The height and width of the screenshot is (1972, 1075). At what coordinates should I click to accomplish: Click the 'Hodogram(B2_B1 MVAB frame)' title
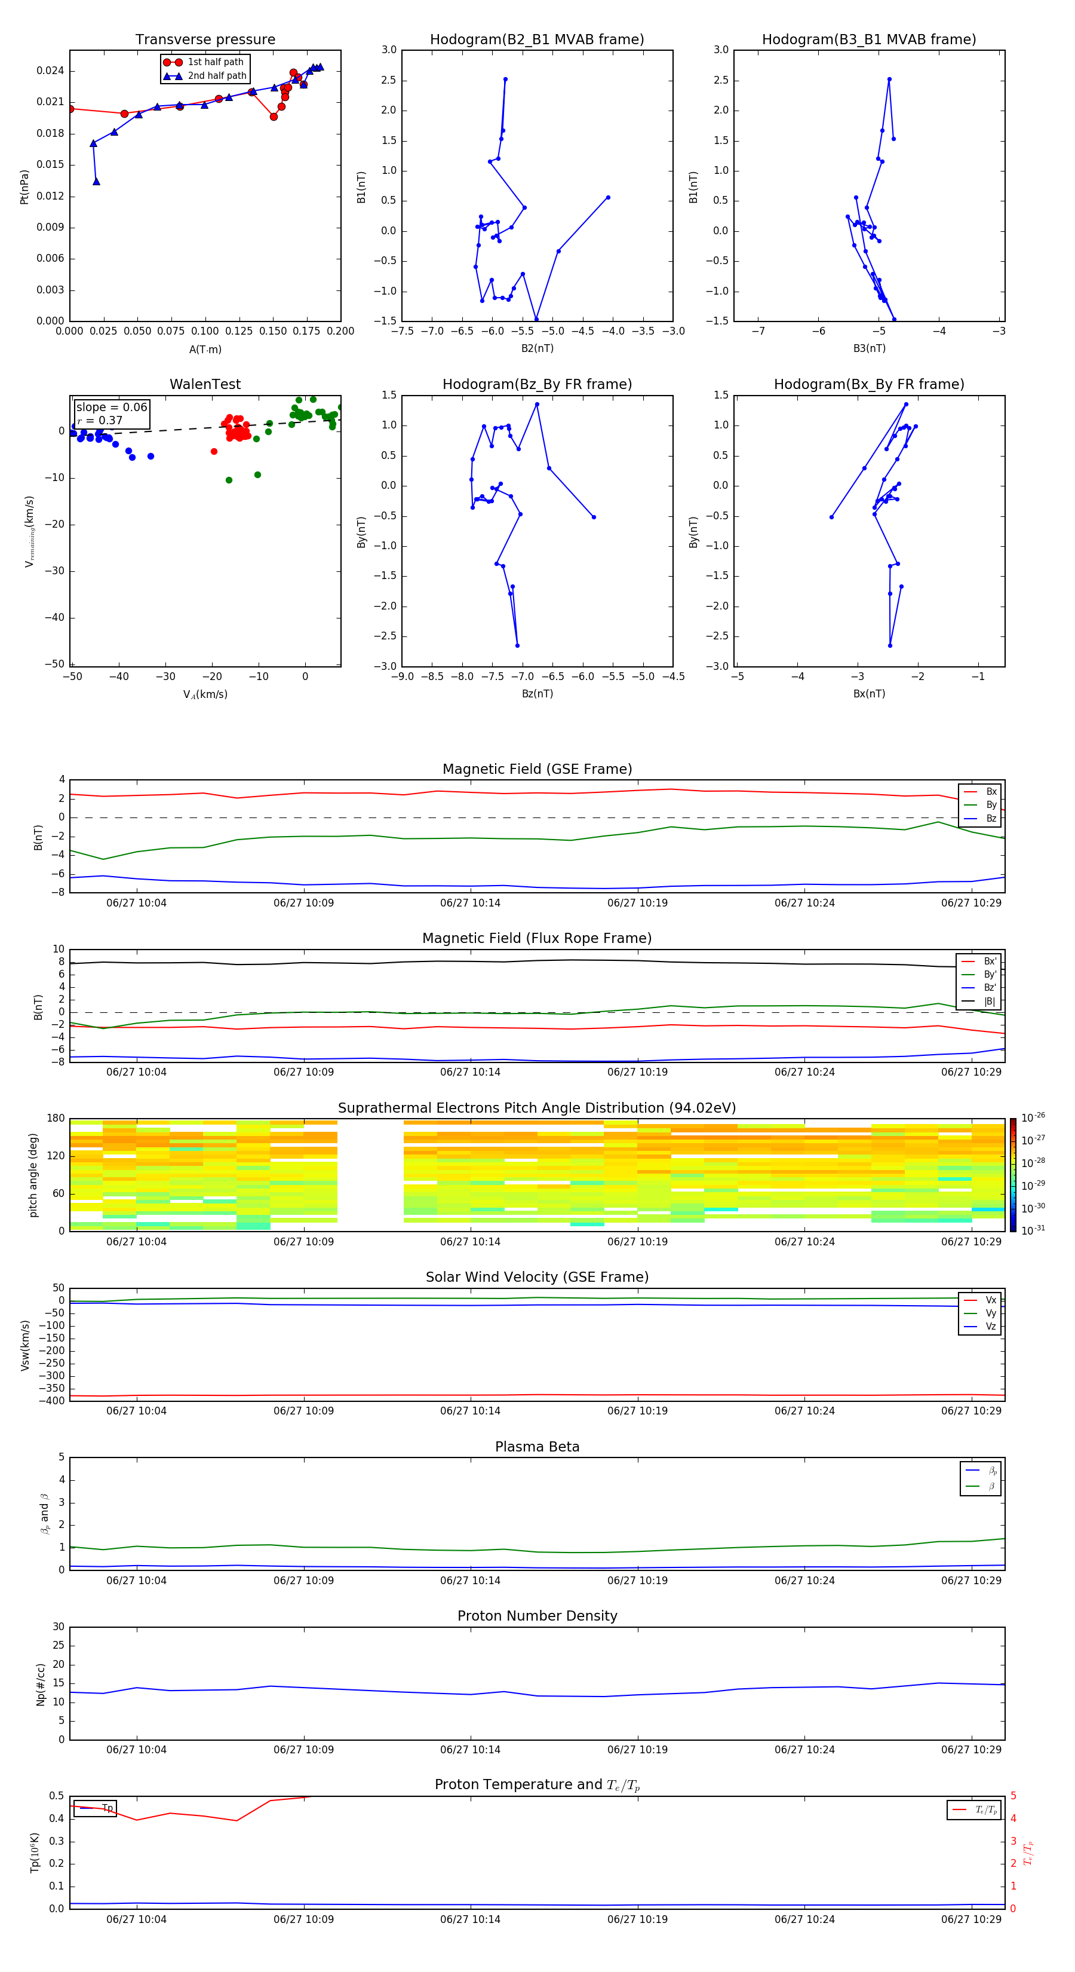click(537, 40)
